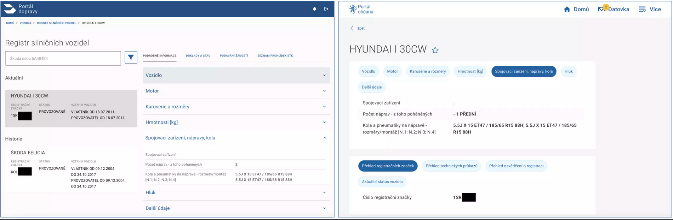Go to Domů home in Portál občana
Screen dimensions: 673x220
(576, 9)
